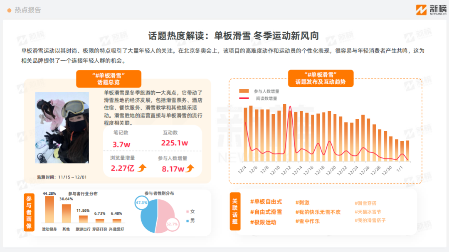This screenshot has height=252, width=449.
Task: Click the up arrow next to 2.27亿
Action: [x=143, y=168]
